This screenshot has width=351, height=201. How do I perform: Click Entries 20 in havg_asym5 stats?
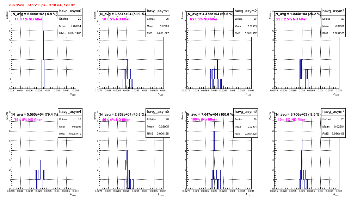coord(158,119)
